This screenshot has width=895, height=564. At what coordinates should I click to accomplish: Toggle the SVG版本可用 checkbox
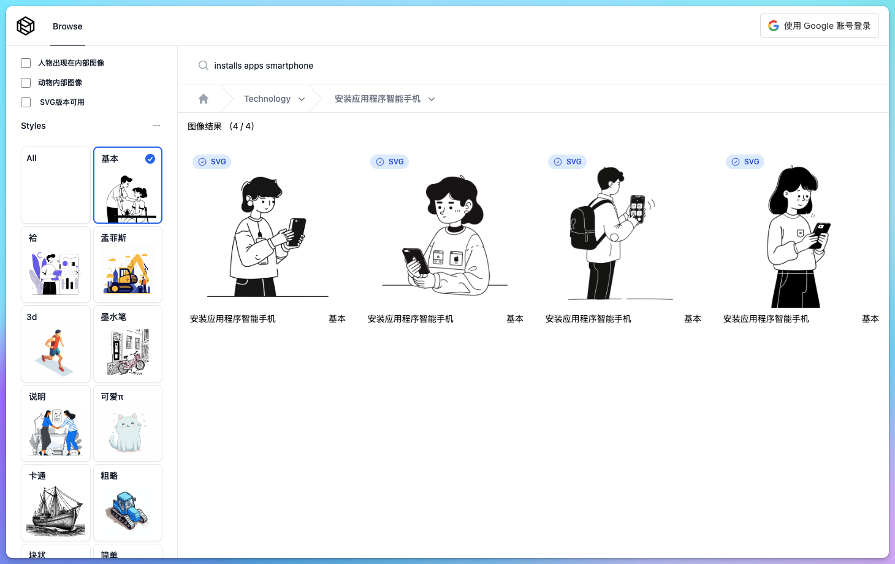click(x=25, y=102)
